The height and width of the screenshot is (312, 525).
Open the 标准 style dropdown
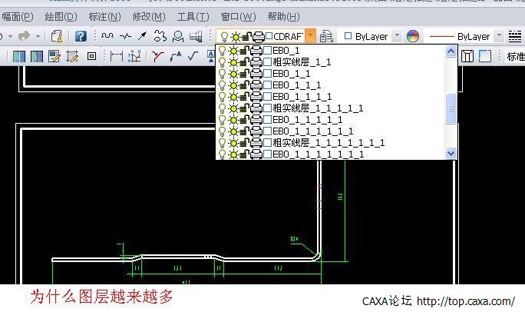[515, 56]
